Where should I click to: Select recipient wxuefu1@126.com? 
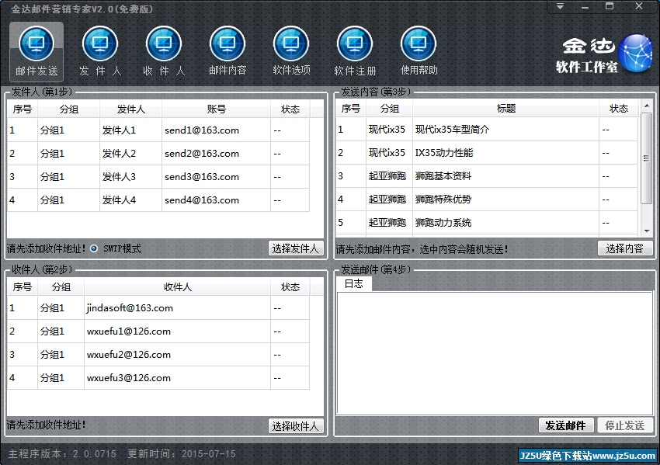158,331
